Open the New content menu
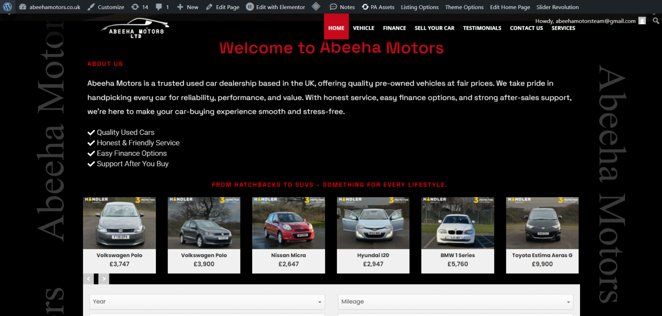The width and height of the screenshot is (662, 316). tap(187, 7)
